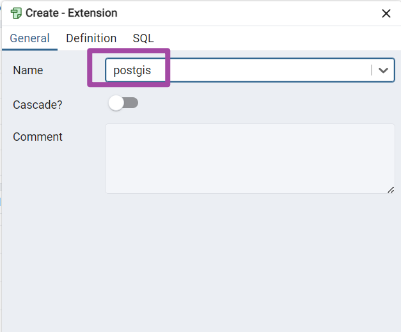This screenshot has width=401, height=332.
Task: Click the empty part of the Name combo box
Action: coord(269,70)
